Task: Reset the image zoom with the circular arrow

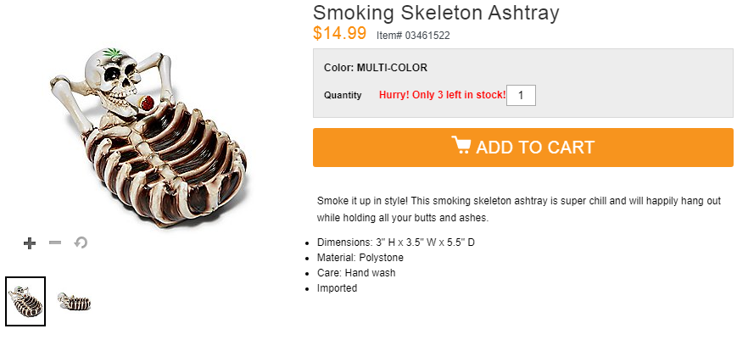Action: (x=81, y=242)
